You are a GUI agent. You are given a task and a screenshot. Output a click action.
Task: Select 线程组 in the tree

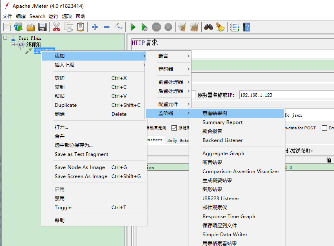click(x=33, y=45)
